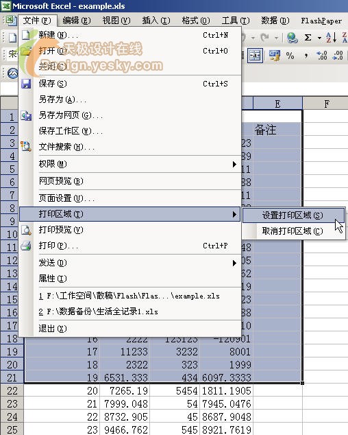Viewport: 348px width, 435px height.
Task: Open recent file 1 example.xls
Action: point(130,296)
